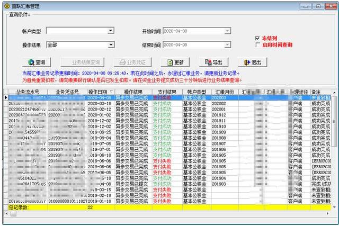Viewport: 339px width, 226px height.
Task: Click the 支付结果 column header
Action: point(167,92)
